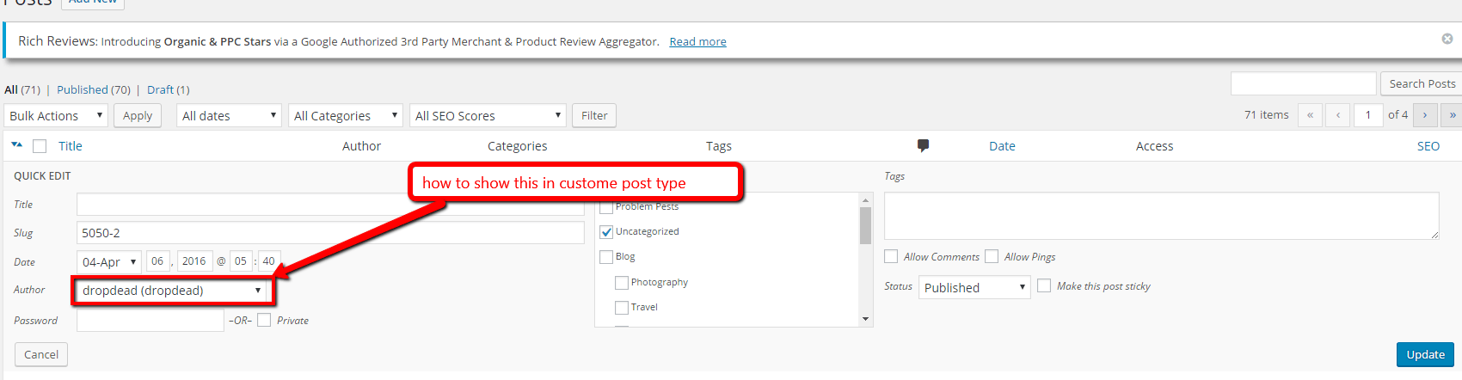Check the Problem Pests category
Screen dimensions: 1462x380
[x=606, y=207]
